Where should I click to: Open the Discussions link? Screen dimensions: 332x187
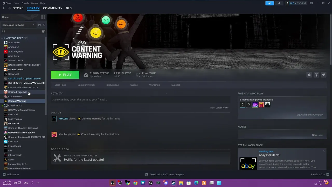coord(113,85)
